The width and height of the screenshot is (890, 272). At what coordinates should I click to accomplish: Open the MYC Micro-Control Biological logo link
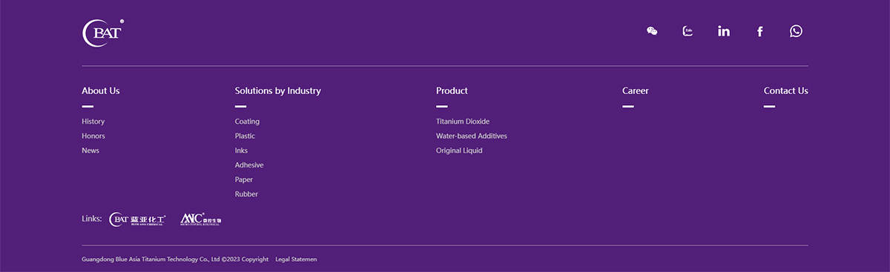click(201, 219)
